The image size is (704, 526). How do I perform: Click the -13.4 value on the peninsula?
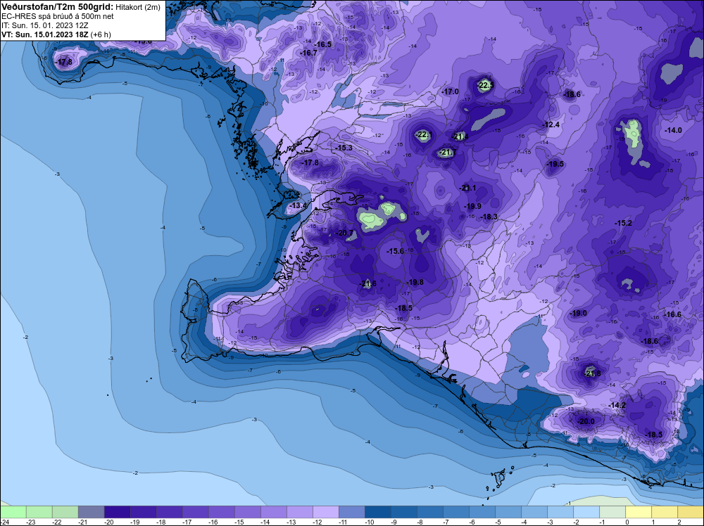[298, 206]
